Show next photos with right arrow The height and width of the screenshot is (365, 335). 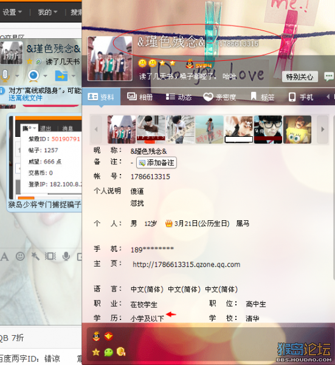(322, 129)
